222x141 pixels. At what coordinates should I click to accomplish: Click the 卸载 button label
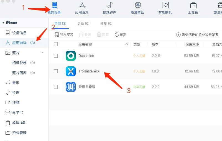(105, 35)
